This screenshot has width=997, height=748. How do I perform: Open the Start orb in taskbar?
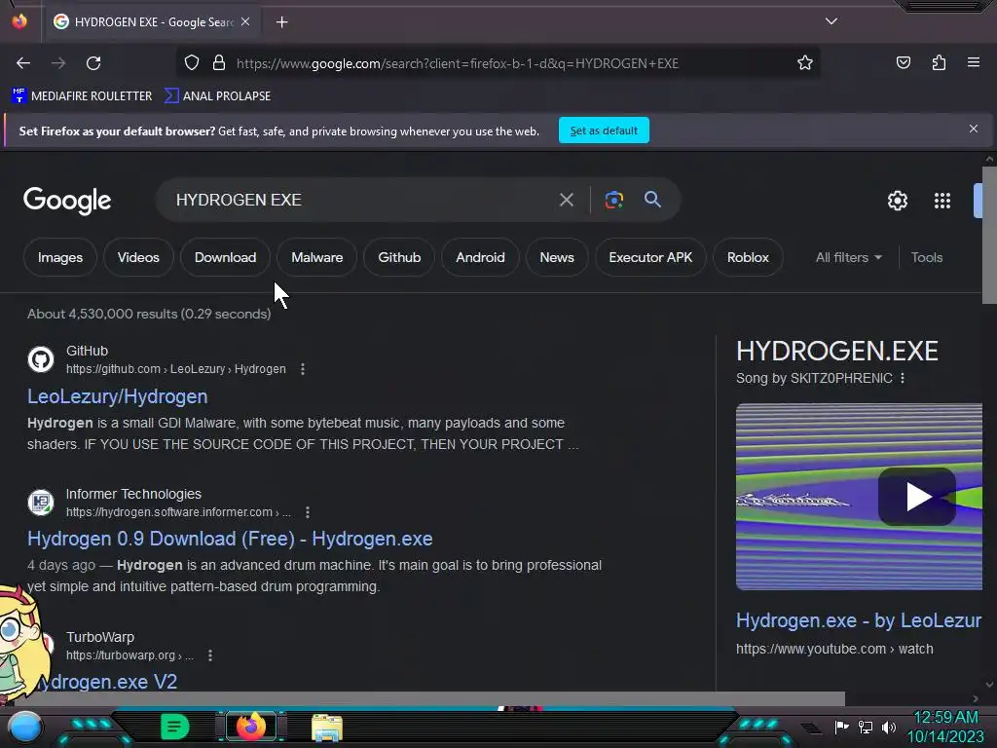[24, 727]
